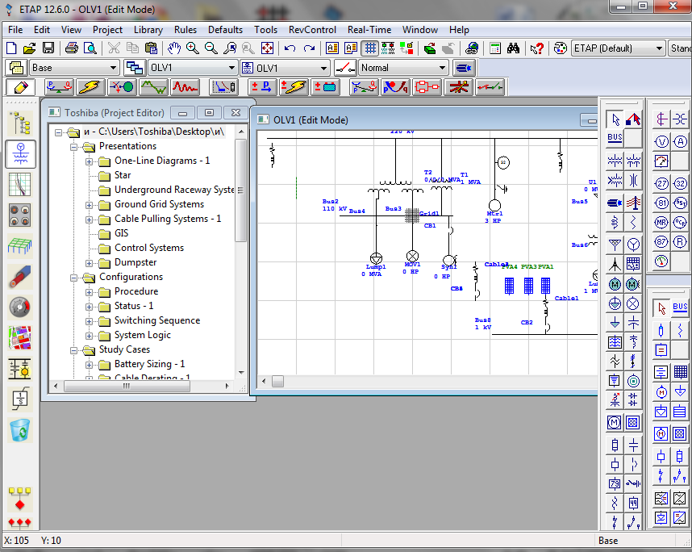Click the Project Editor horizontal scrollbar thumb
This screenshot has height=552, width=692.
coord(127,386)
